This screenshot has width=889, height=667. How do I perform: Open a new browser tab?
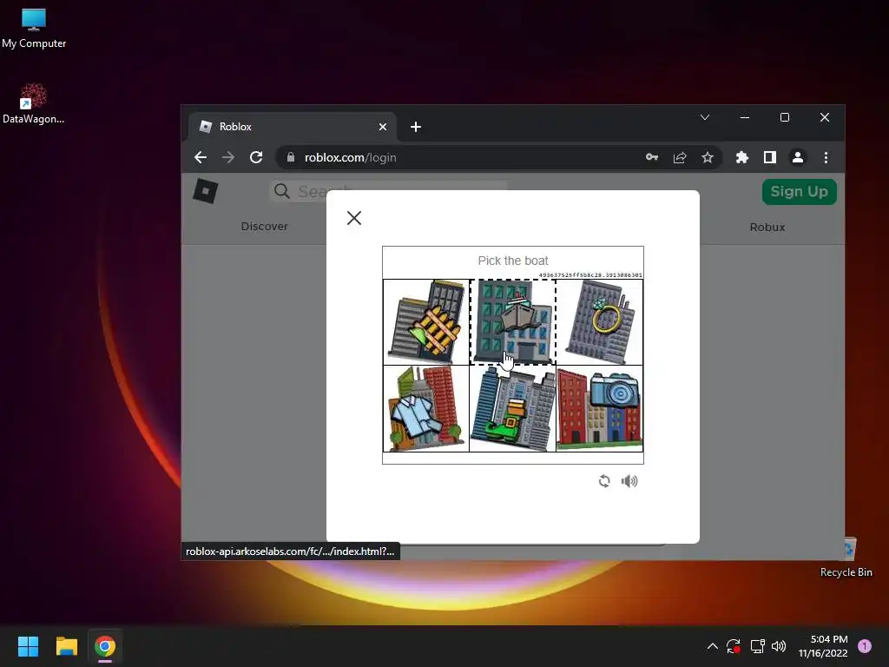(416, 127)
